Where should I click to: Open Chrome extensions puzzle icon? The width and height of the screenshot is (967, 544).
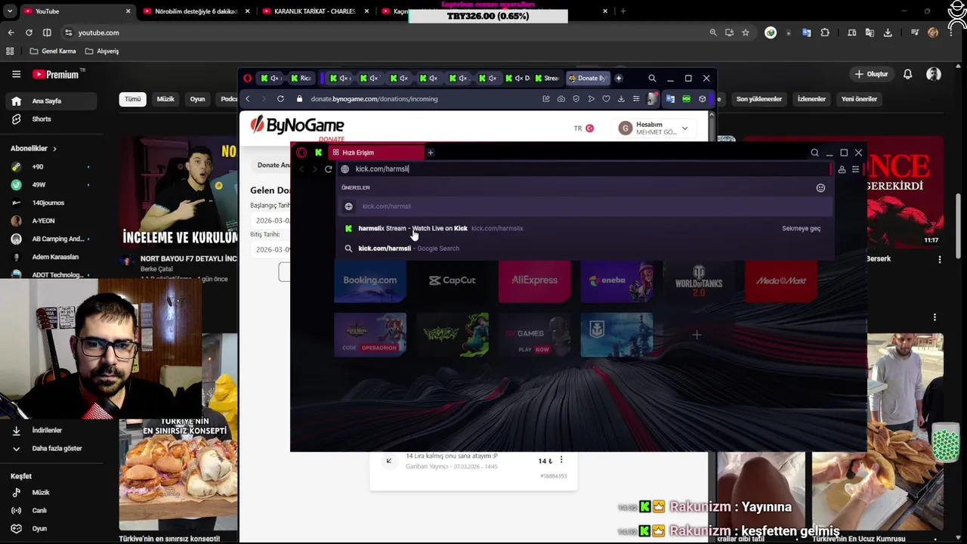(825, 32)
